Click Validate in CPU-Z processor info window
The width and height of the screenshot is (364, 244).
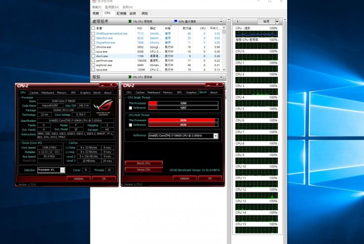coord(78,179)
